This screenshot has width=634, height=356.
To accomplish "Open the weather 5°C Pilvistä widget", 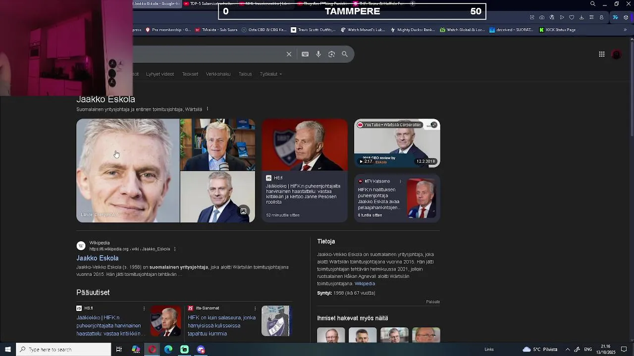I will 540,350.
